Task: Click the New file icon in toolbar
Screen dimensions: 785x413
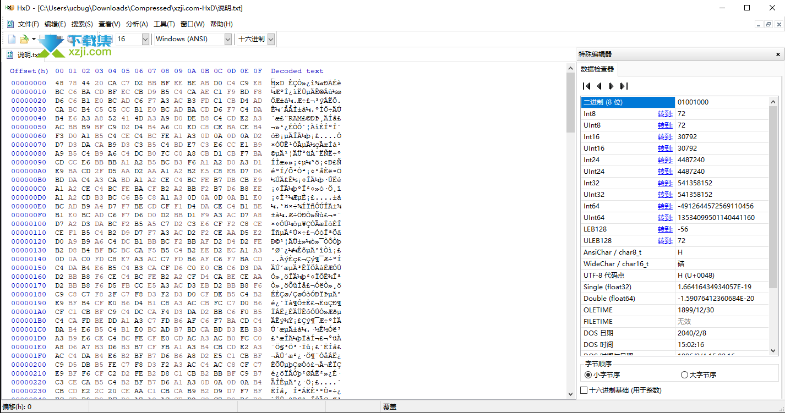Action: [x=12, y=39]
